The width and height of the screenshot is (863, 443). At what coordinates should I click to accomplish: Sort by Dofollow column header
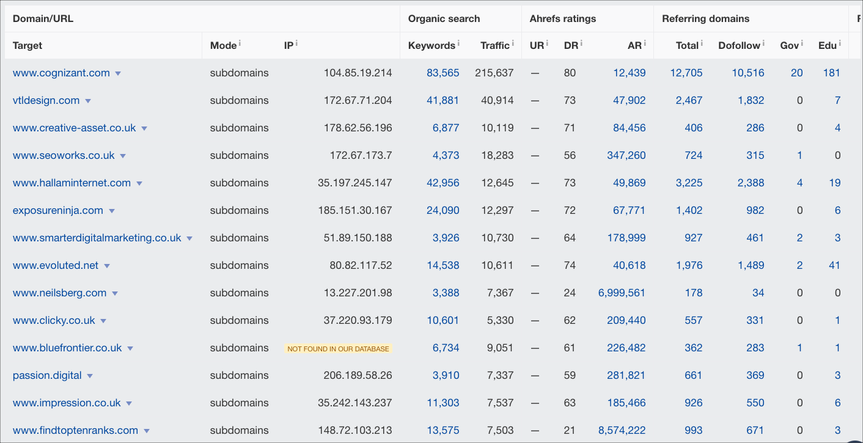click(739, 46)
